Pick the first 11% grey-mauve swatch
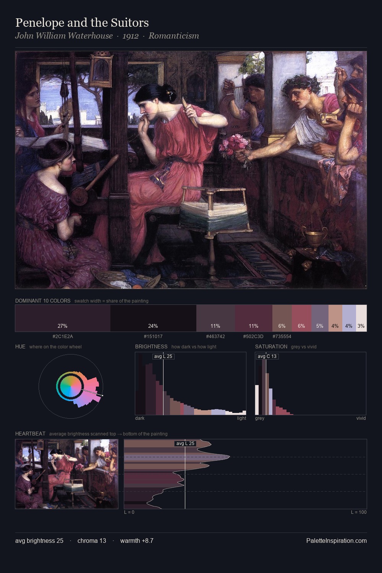This screenshot has width=382, height=573. (215, 318)
